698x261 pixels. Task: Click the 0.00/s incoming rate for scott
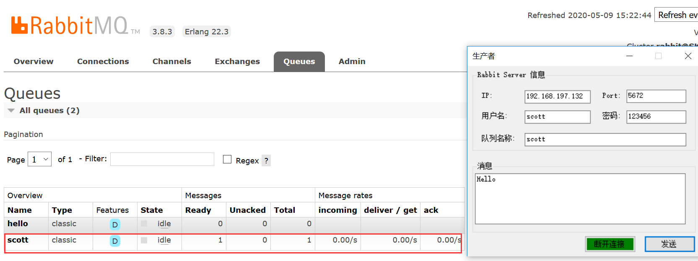pos(345,240)
